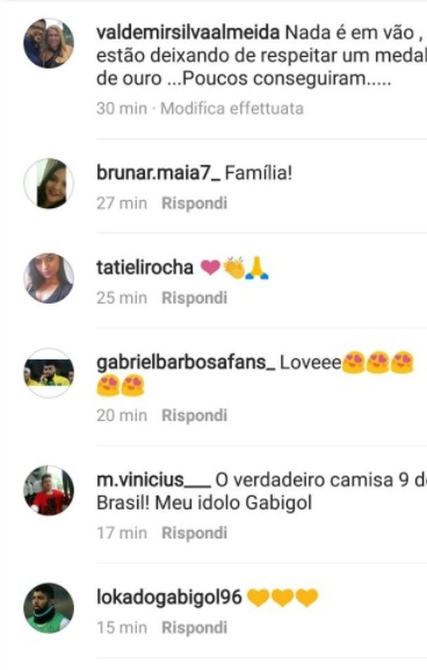Click the '30 min · Modifica effettuata' timestamp
This screenshot has height=670, width=427.
tap(200, 109)
